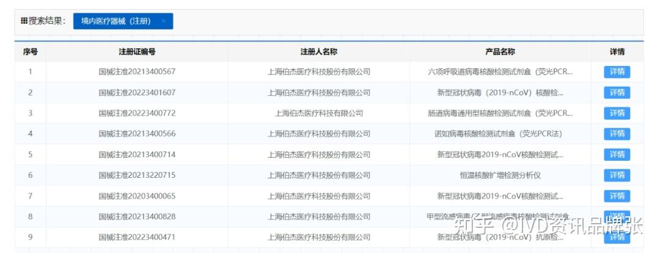Click the 境内医疗器械 (注册) search tag
660x253 pixels.
pos(123,21)
